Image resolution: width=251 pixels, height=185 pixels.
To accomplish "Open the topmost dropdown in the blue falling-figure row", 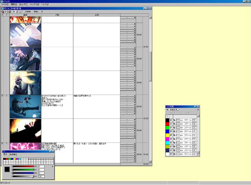I will pos(128,96).
